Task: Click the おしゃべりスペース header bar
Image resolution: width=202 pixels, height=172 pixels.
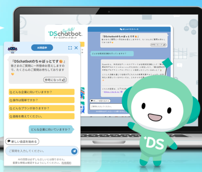Action: [129, 29]
